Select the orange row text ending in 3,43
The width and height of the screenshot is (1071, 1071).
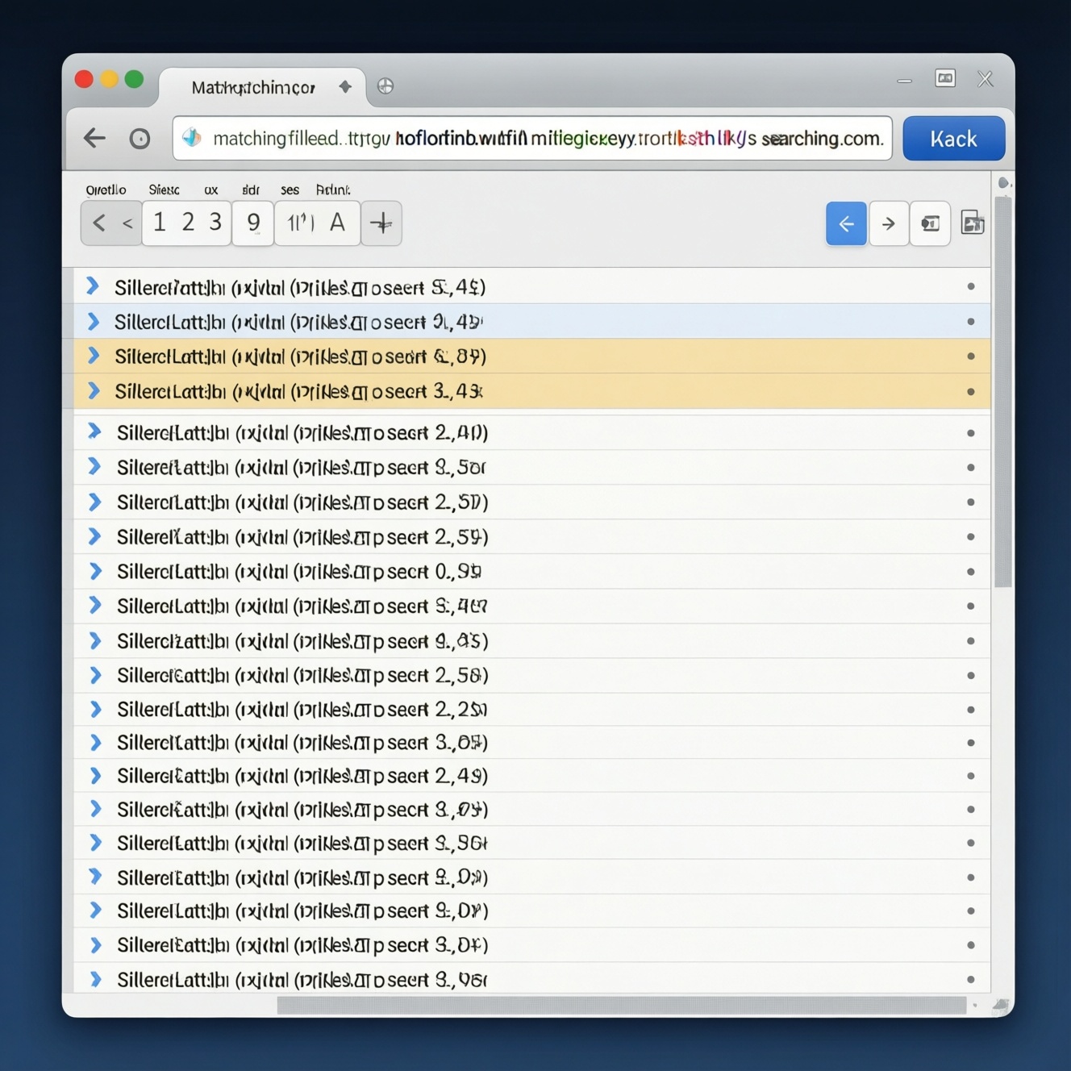[x=299, y=392]
